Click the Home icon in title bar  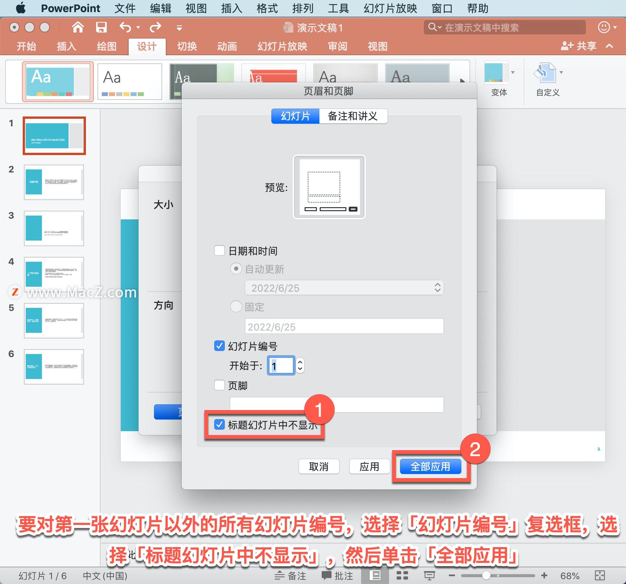pos(78,27)
